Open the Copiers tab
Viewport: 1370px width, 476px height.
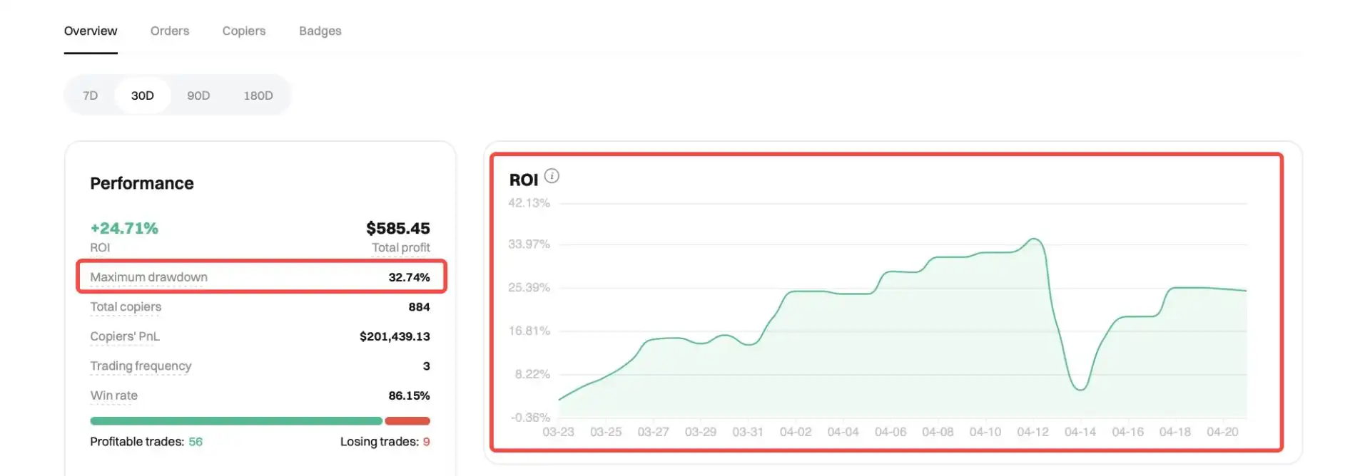point(244,31)
